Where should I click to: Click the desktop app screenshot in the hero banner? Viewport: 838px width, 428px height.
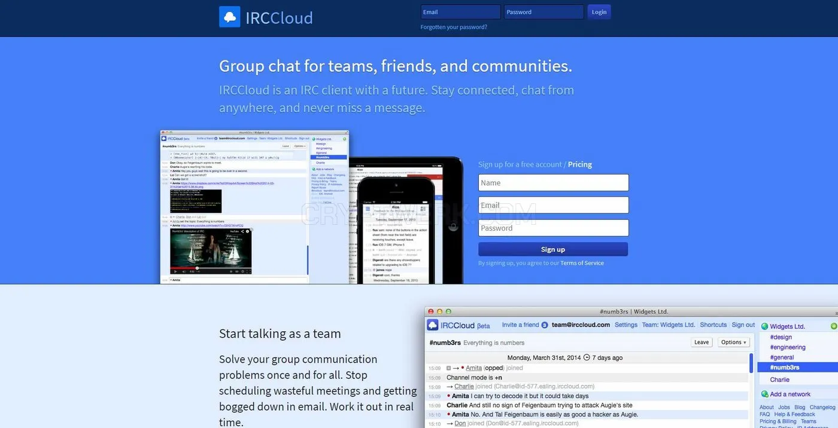[x=254, y=207]
